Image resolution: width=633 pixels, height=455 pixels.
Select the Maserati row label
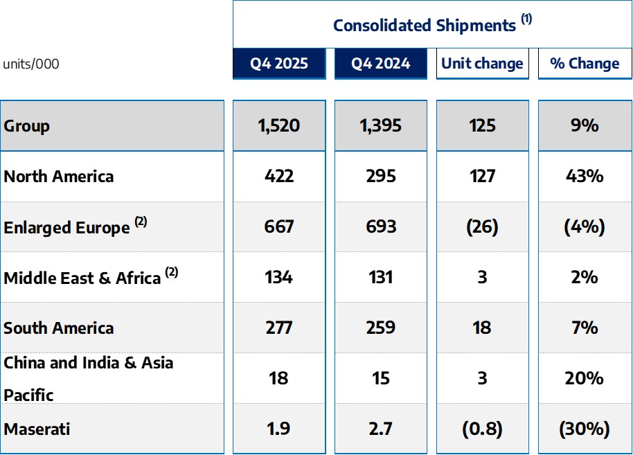coord(37,429)
